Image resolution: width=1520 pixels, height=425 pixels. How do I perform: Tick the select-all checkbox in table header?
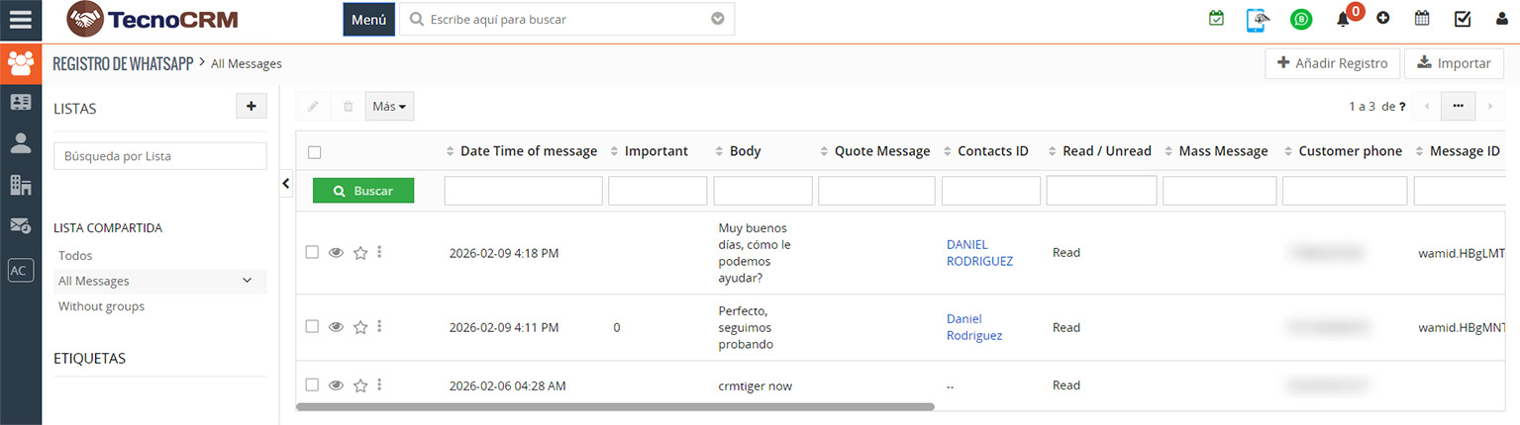(x=314, y=152)
